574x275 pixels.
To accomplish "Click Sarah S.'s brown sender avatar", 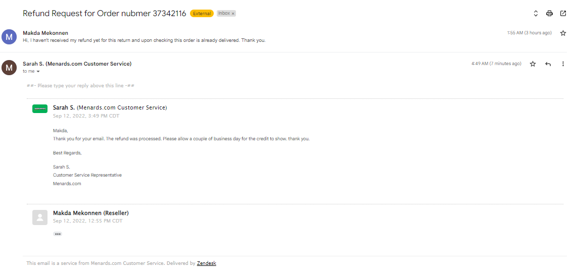I will point(9,68).
